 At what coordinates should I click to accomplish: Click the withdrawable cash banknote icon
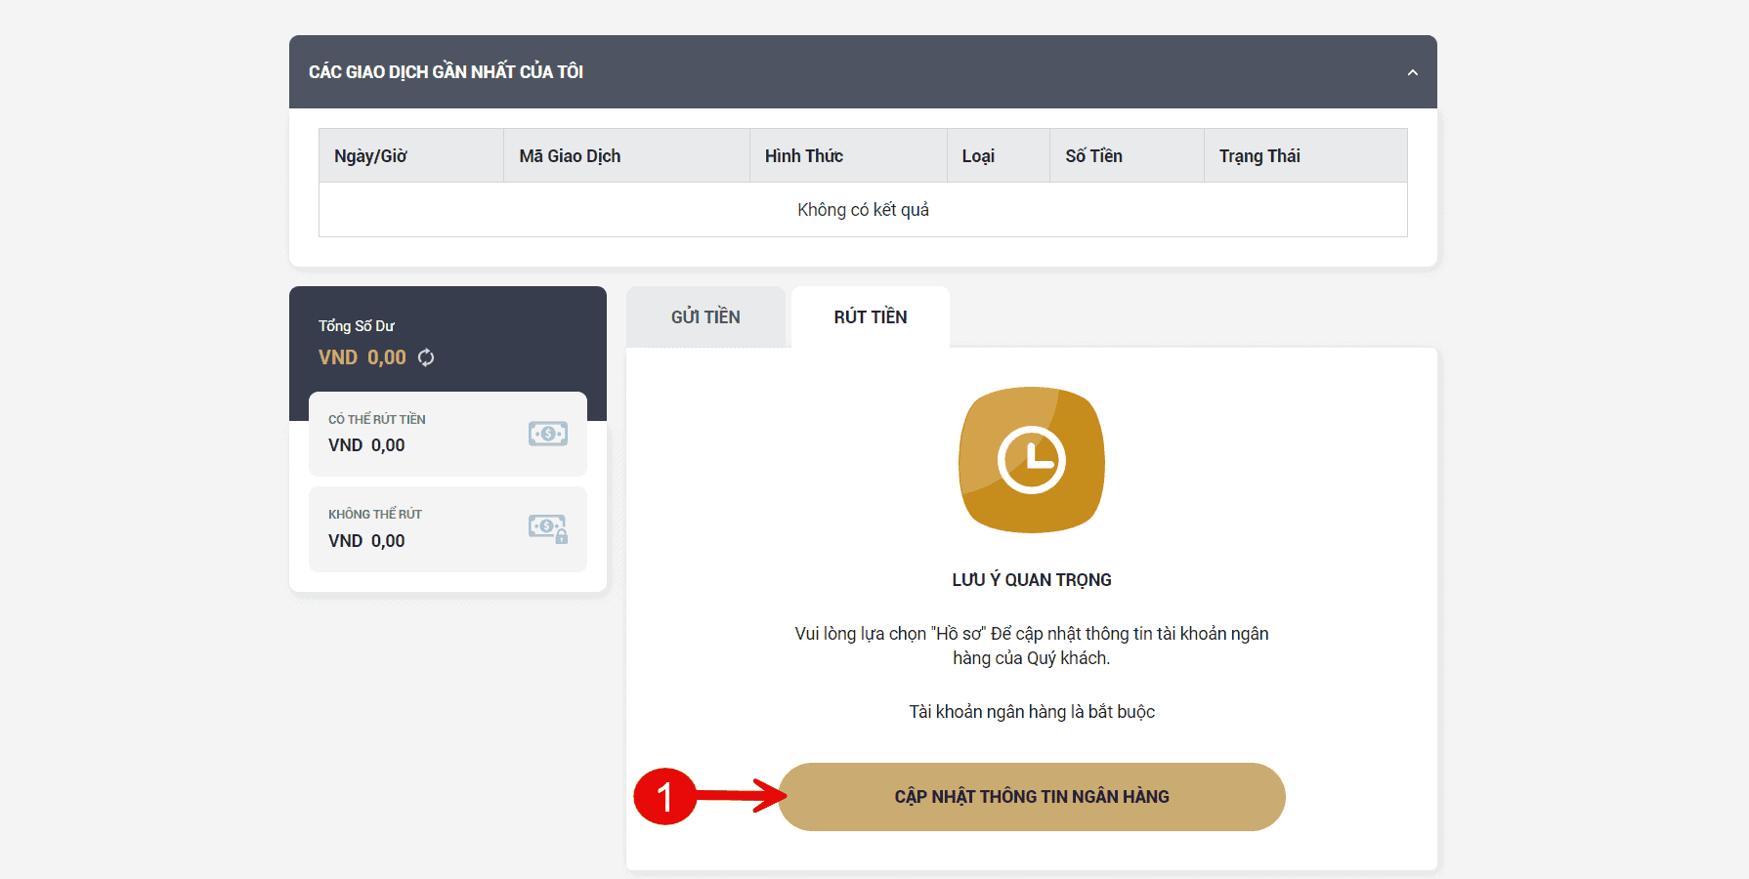tap(548, 434)
